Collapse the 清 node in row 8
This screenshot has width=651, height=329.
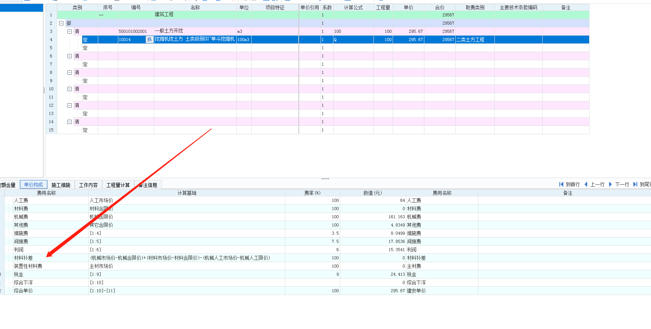69,72
